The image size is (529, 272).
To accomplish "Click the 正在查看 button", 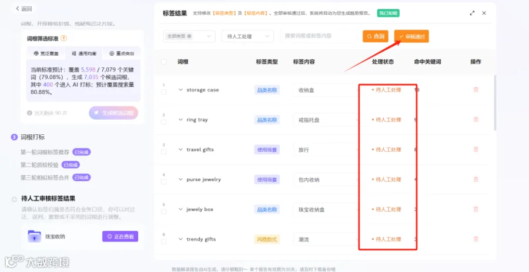I will point(120,236).
